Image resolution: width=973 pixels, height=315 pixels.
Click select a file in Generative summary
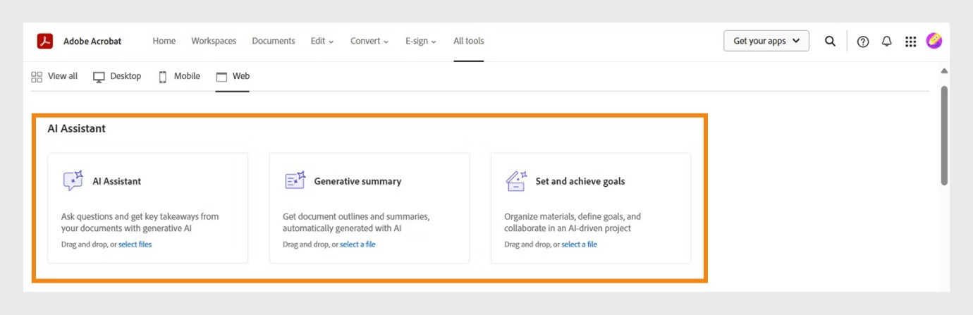(x=357, y=245)
